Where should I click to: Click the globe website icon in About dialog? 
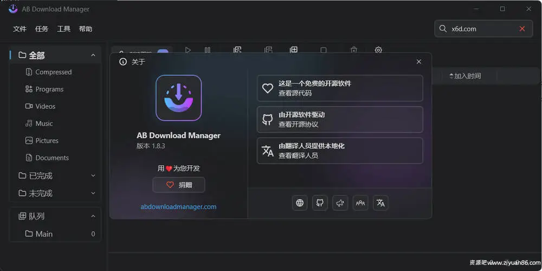pyautogui.click(x=300, y=203)
